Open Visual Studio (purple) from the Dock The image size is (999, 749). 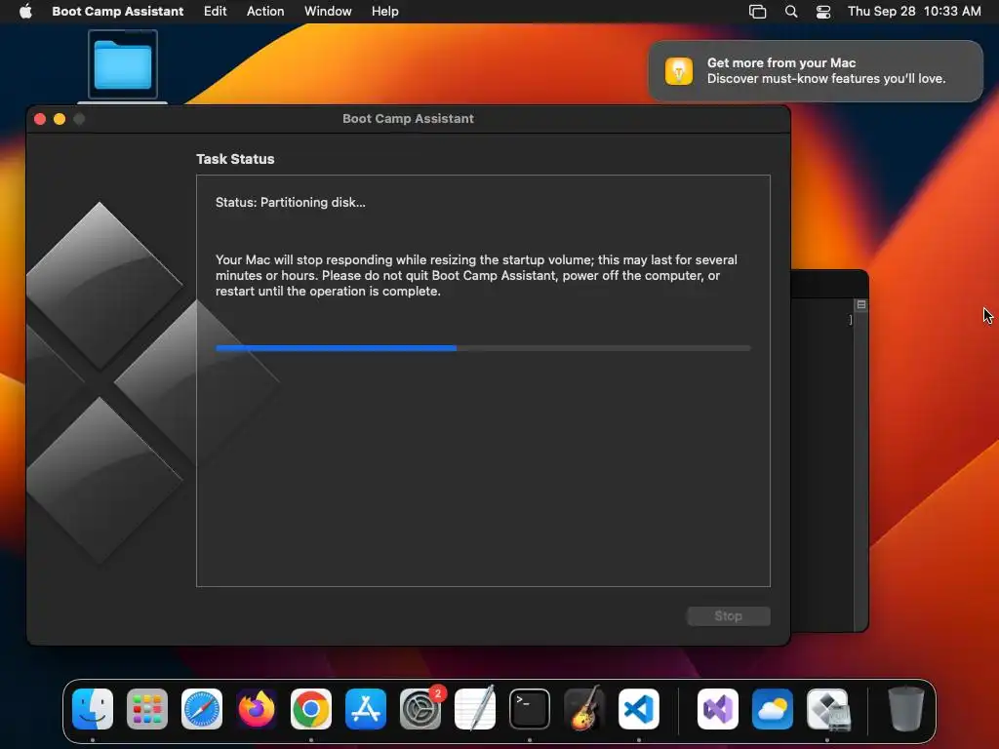point(718,709)
